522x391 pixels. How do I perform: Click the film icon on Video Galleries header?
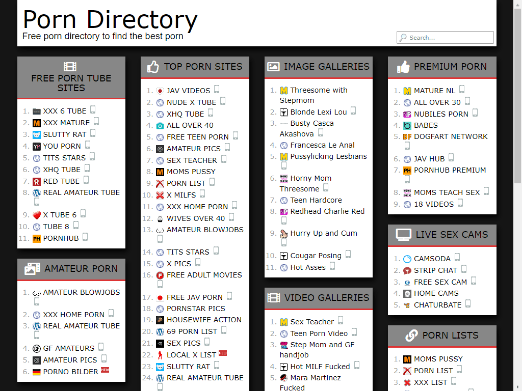coord(274,298)
